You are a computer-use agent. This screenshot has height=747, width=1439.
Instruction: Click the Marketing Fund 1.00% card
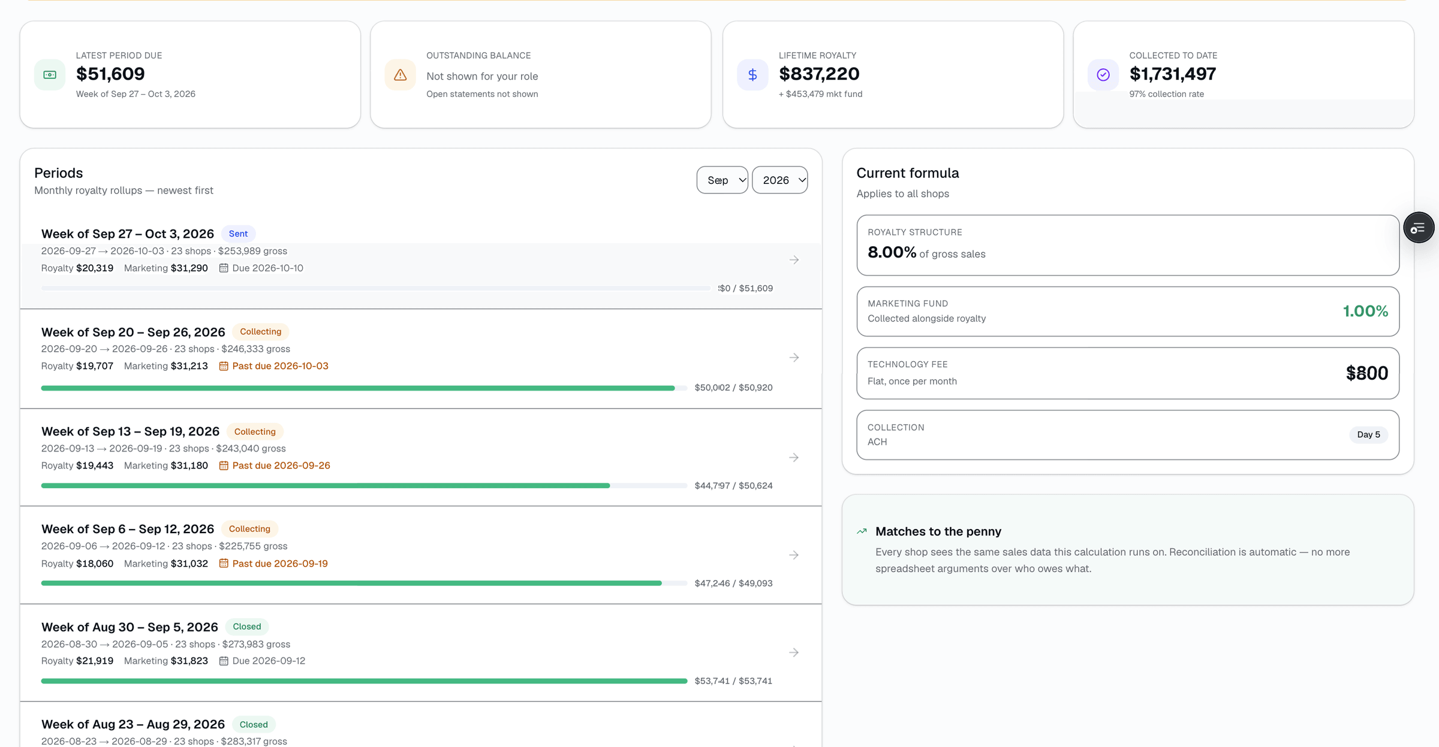click(1128, 311)
